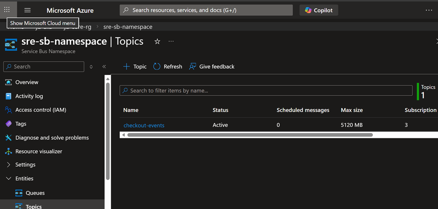Open Resource visualizer
Screen dimensions: 438x209
tap(39, 152)
